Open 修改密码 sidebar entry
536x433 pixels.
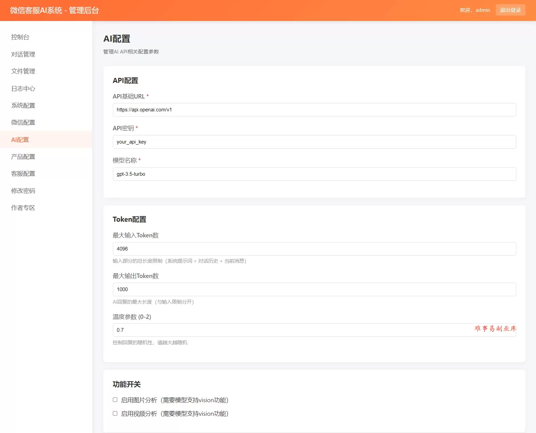[46, 191]
